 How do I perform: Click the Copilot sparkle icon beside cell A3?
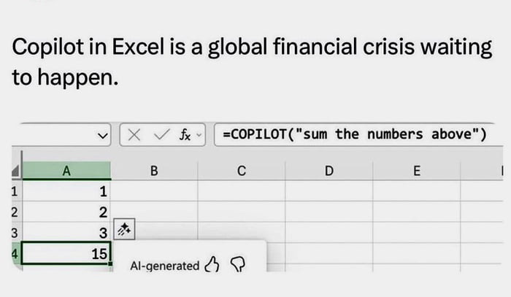click(x=124, y=231)
